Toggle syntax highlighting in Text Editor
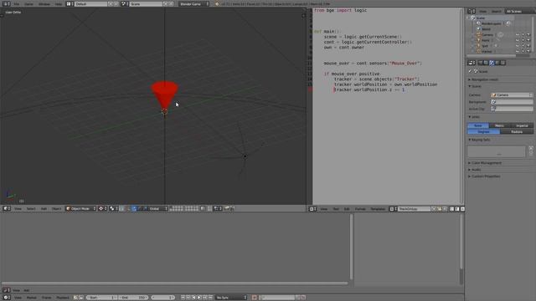The image size is (536, 301). click(x=462, y=209)
